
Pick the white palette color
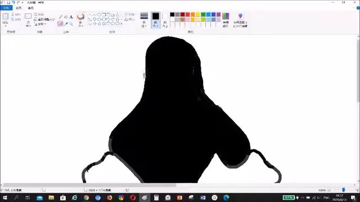pos(172,20)
